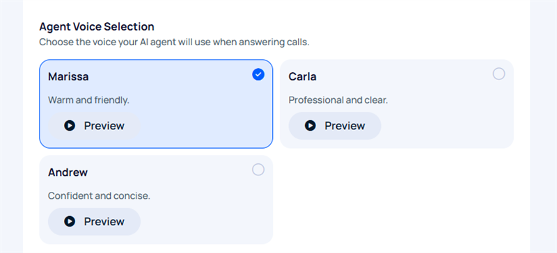Click the Preview label for Andrew's voice

click(104, 222)
